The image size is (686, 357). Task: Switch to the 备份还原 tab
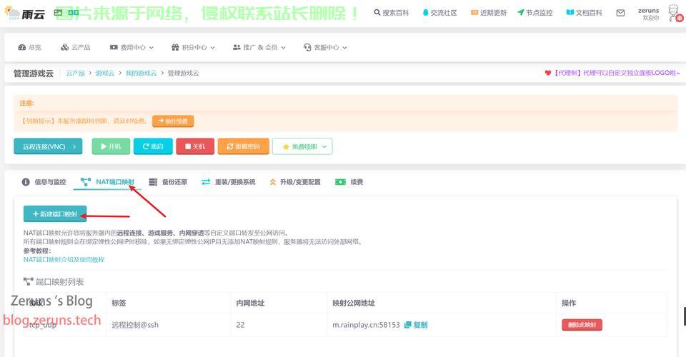tap(168, 182)
